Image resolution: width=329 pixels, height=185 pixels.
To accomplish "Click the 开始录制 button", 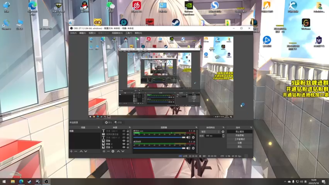I will [240, 136].
